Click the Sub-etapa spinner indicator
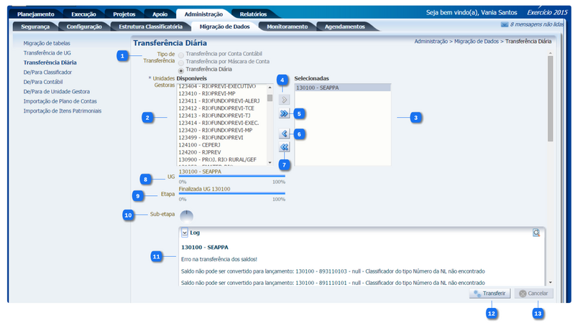 tap(186, 216)
